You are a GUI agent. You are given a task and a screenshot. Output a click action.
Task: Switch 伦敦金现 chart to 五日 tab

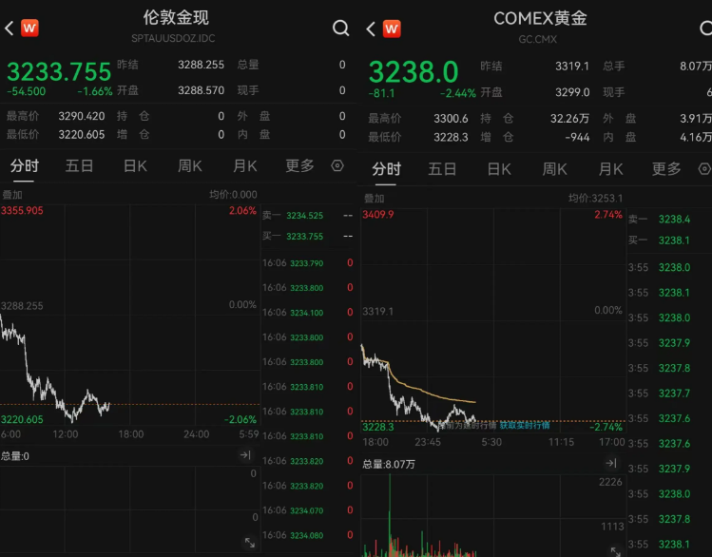pos(80,165)
